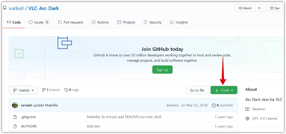Open commit hash 89fe85c
Screen dimensions: 286x134
[173, 105]
